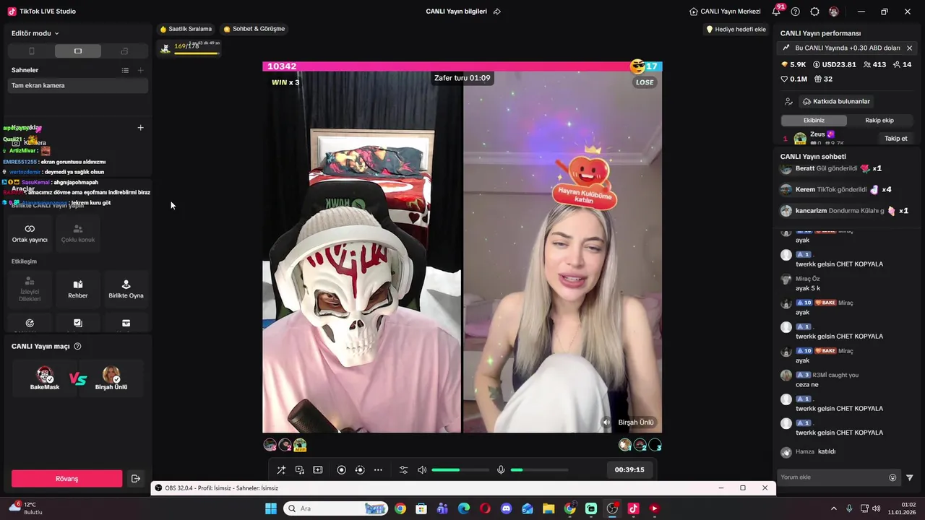Switch to landscape layout mode
Image resolution: width=925 pixels, height=520 pixels.
pos(78,51)
